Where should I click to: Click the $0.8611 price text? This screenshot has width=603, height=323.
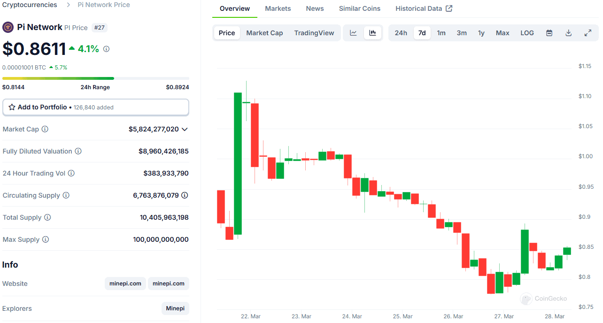tap(34, 49)
